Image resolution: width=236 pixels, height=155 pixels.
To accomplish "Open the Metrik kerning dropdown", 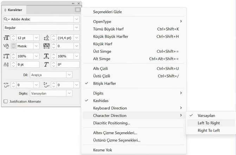I will [x=36, y=46].
